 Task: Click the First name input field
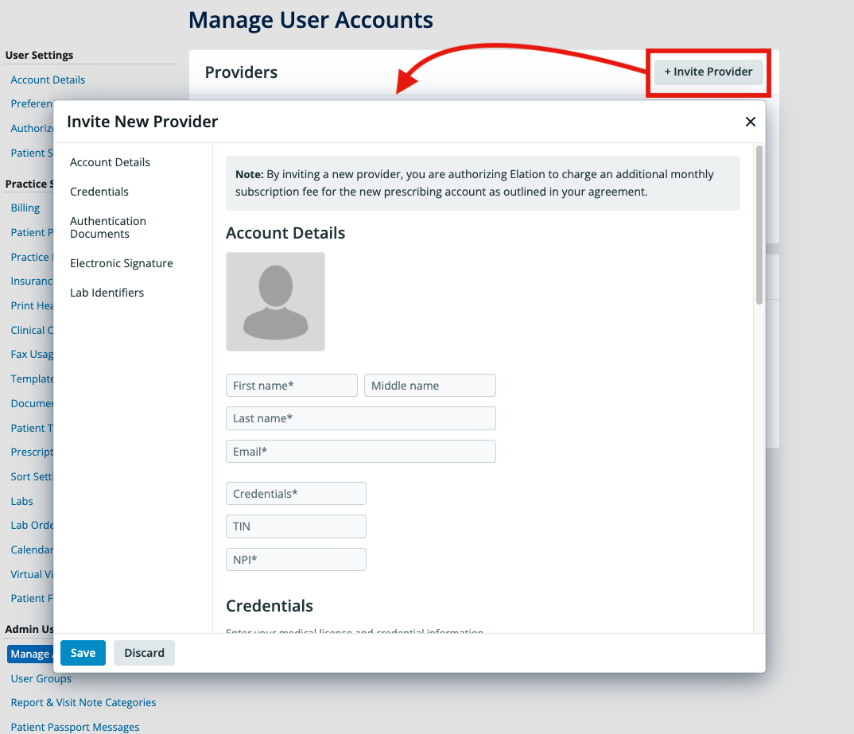[291, 385]
